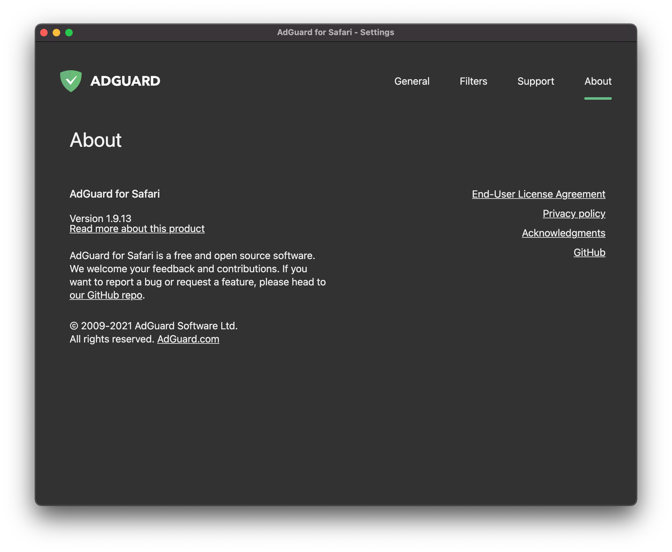Click the End-User License Agreement icon
The width and height of the screenshot is (672, 552).
[538, 194]
